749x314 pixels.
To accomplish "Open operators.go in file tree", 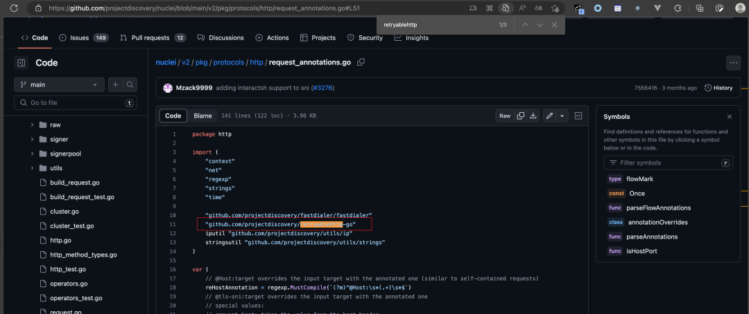I will pos(69,284).
